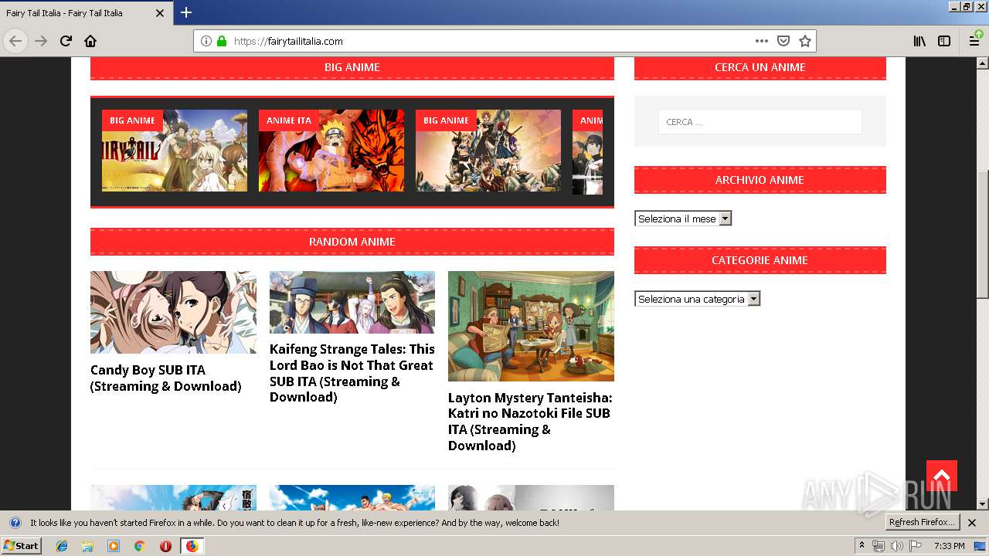Open the Firefox Library

coord(919,41)
